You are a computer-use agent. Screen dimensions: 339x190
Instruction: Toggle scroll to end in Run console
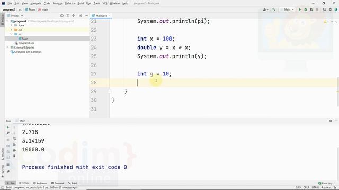[14, 144]
